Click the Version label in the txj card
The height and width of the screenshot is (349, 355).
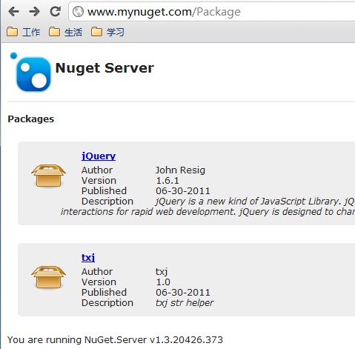[x=99, y=282]
